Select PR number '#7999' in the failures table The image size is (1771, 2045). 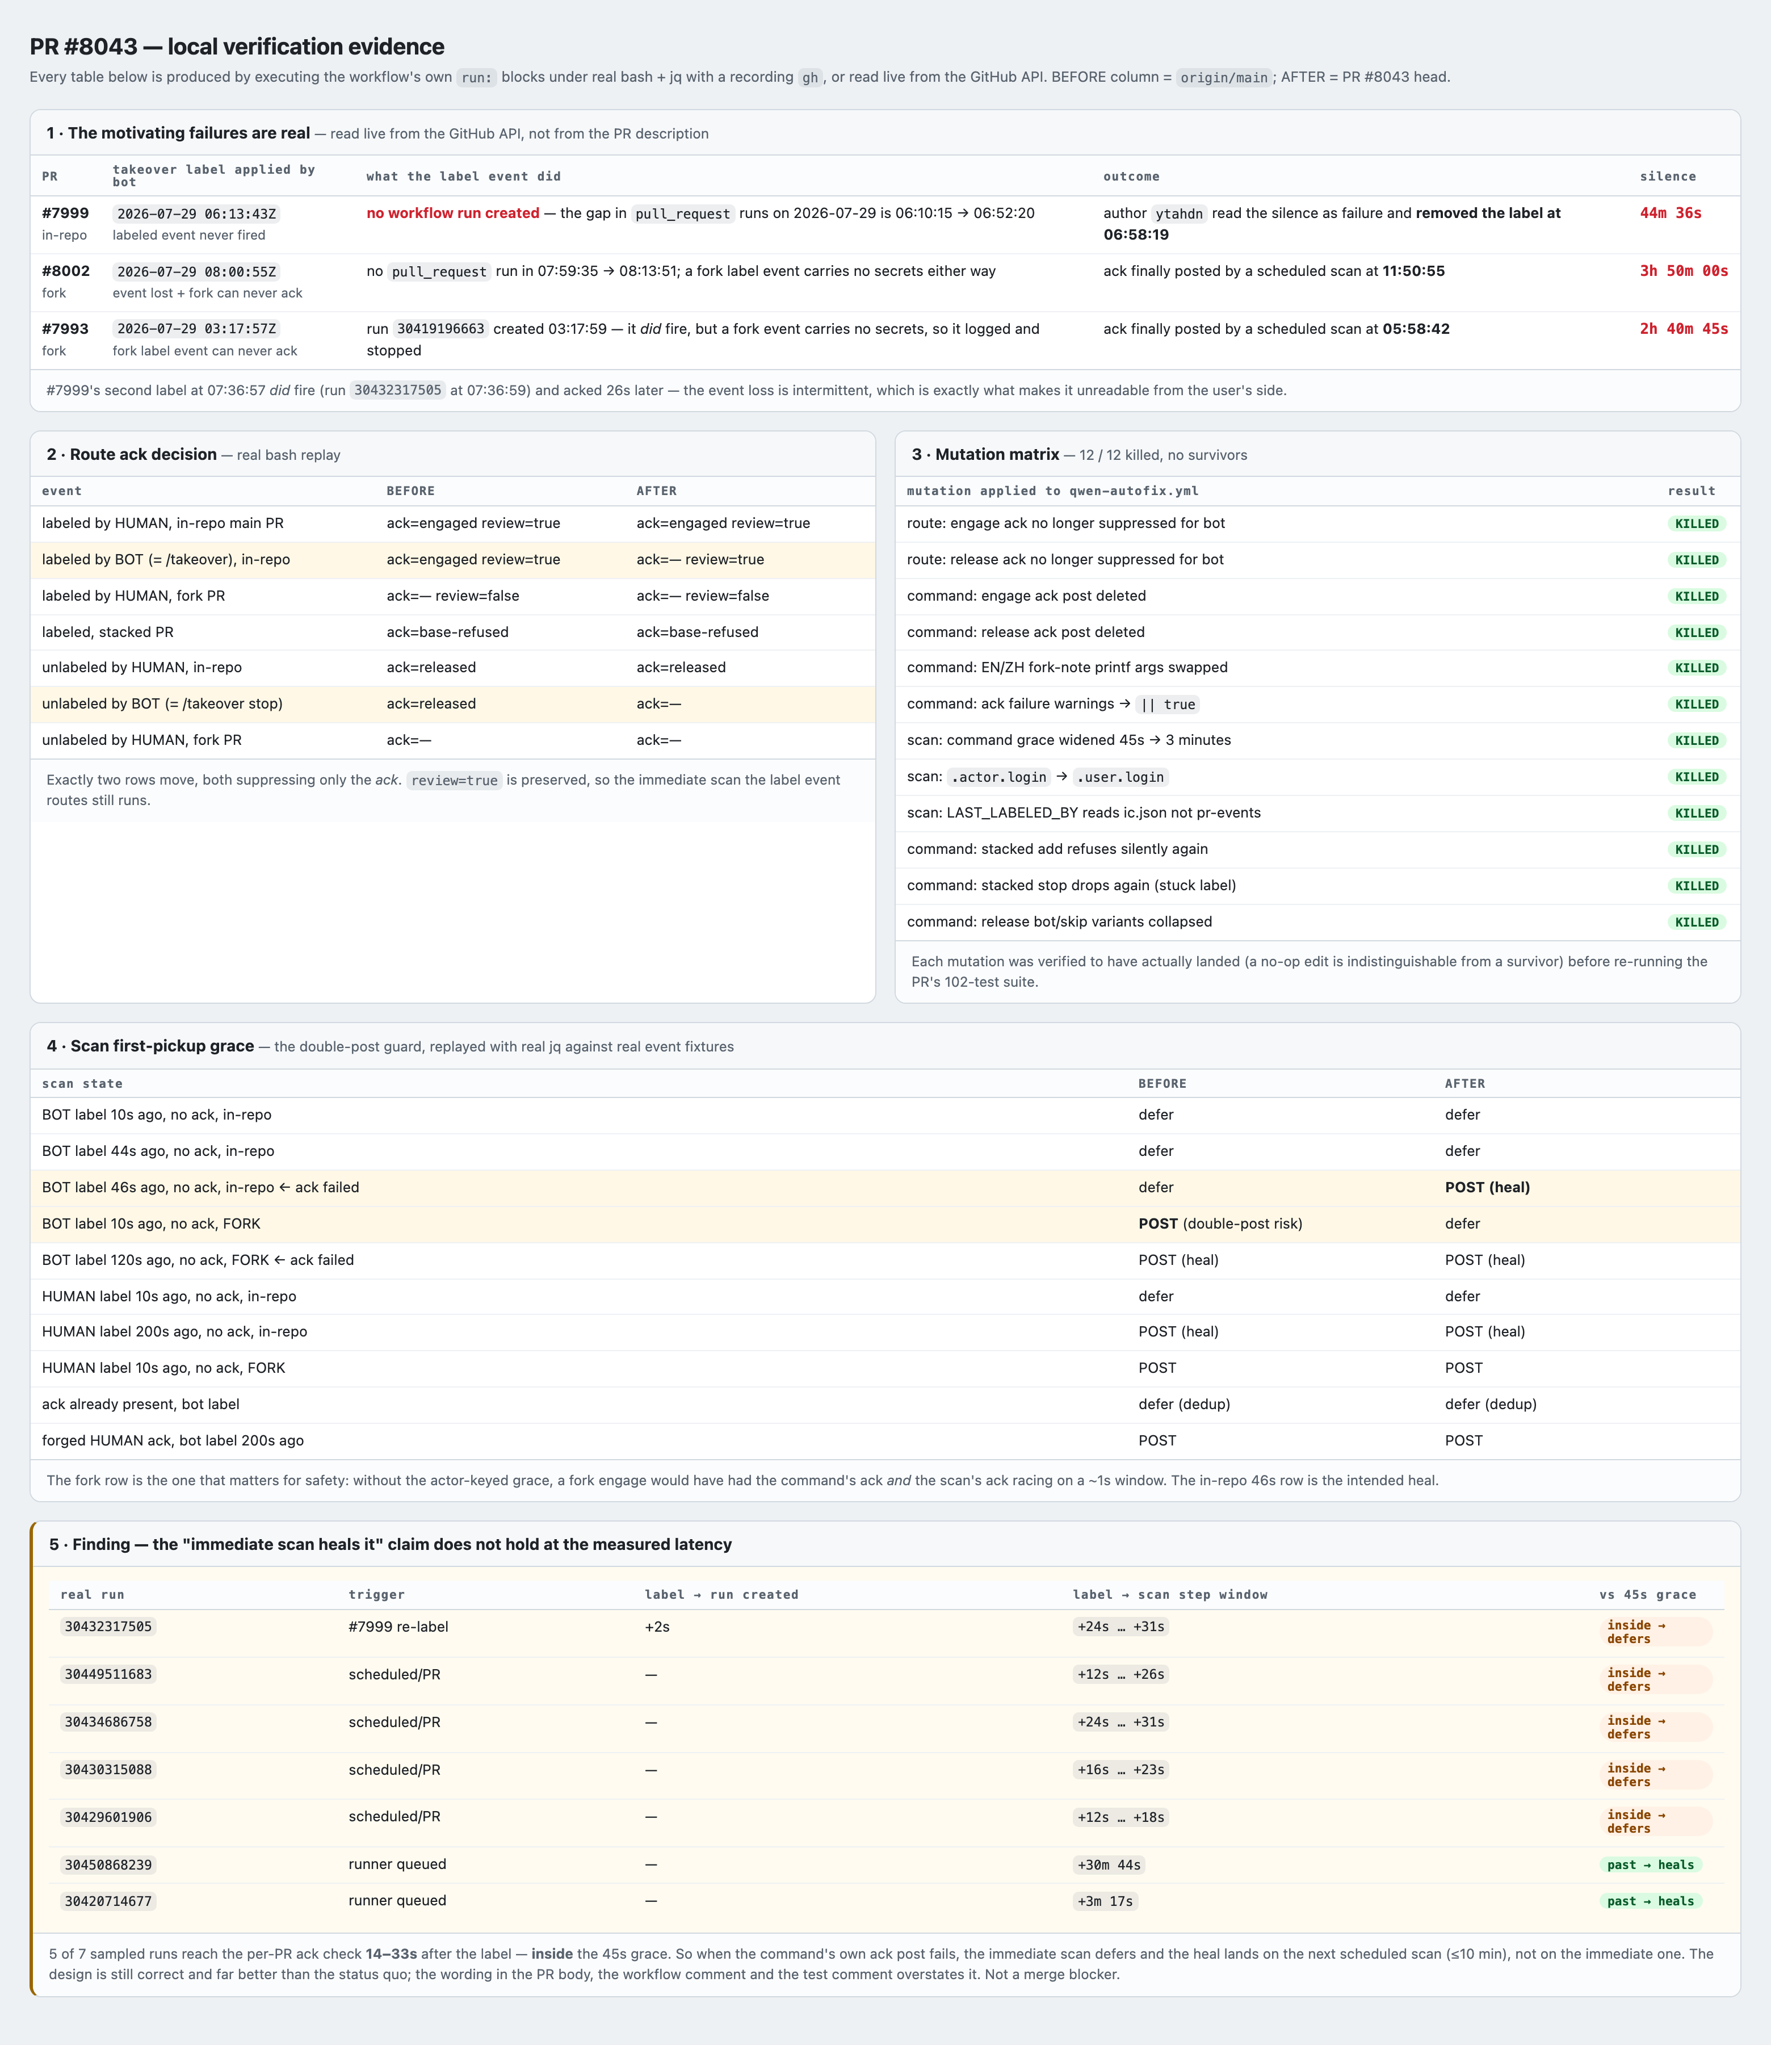65,212
